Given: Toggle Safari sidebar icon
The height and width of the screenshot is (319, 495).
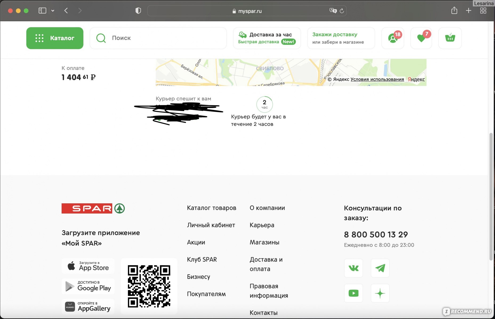Looking at the screenshot, I should [42, 11].
